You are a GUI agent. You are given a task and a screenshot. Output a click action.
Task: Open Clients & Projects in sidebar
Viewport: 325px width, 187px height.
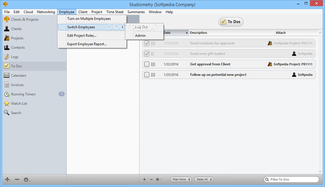coord(25,20)
